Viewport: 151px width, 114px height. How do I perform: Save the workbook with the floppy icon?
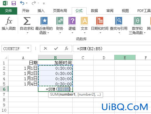[x=14, y=3]
